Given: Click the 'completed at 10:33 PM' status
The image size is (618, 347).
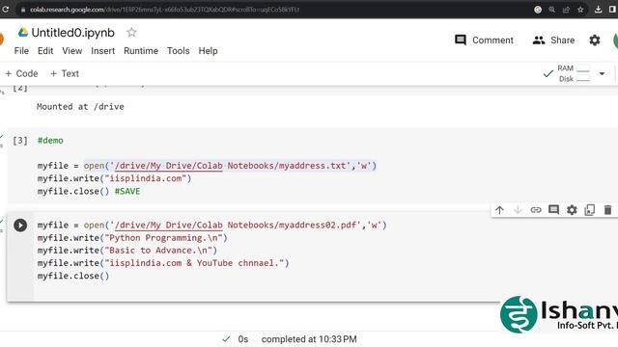Looking at the screenshot, I should tap(309, 339).
